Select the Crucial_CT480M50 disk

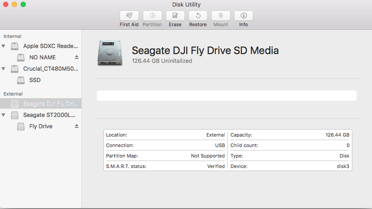41,69
